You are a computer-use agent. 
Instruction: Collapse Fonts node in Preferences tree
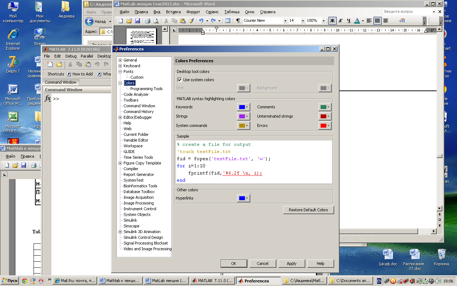coord(120,71)
